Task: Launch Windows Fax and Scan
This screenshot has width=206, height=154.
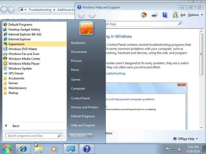Action: pyautogui.click(x=35, y=54)
